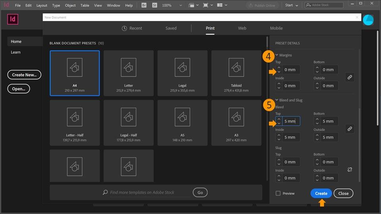
Task: Open the zoom level 100% dropdown
Action: tap(181, 5)
